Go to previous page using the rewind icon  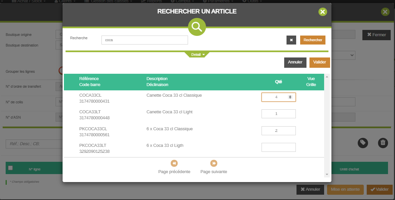pyautogui.click(x=174, y=163)
